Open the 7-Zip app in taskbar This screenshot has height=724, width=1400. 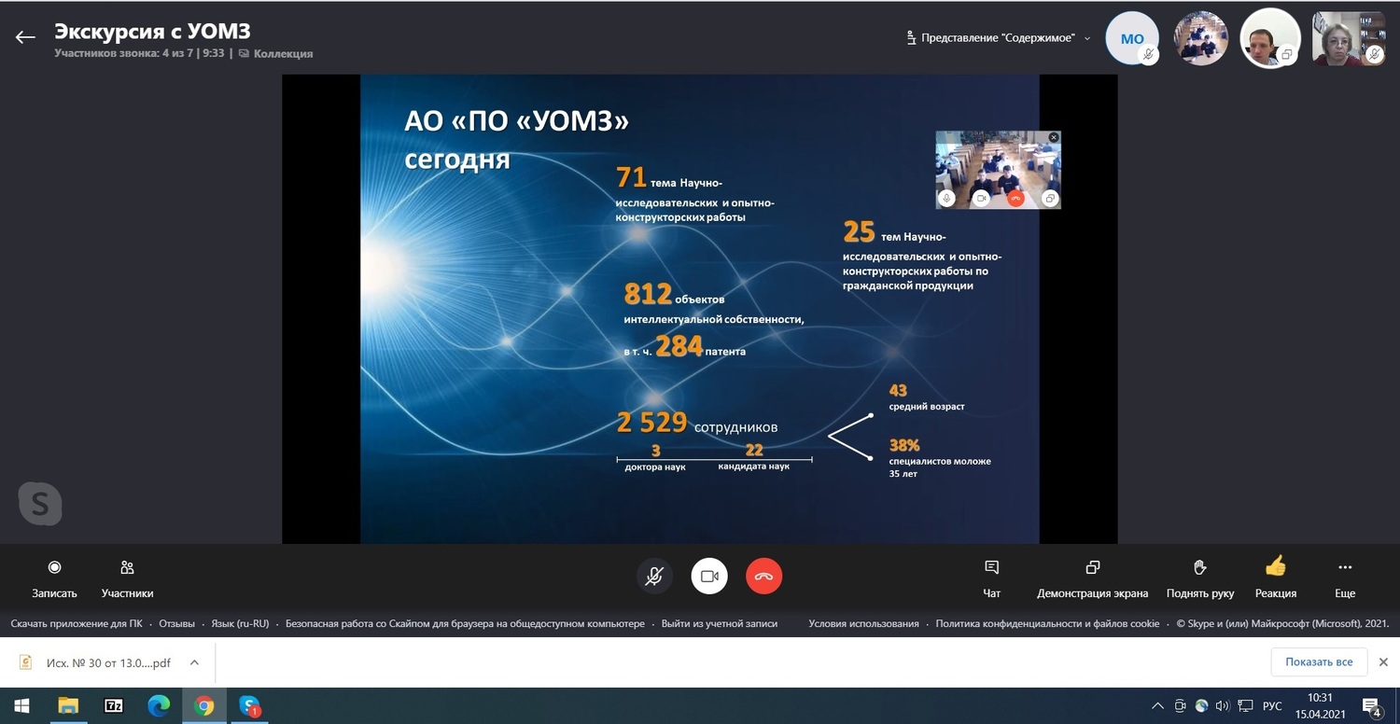(114, 706)
